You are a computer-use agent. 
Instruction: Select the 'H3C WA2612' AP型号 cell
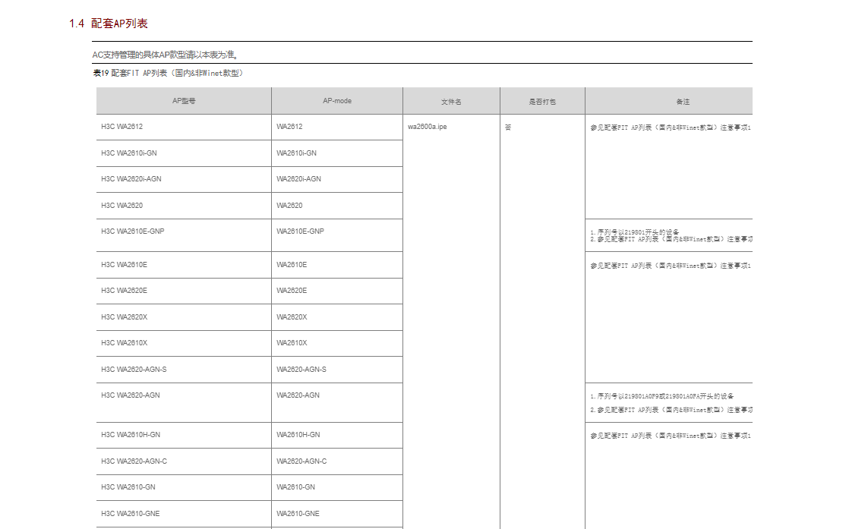click(x=184, y=128)
